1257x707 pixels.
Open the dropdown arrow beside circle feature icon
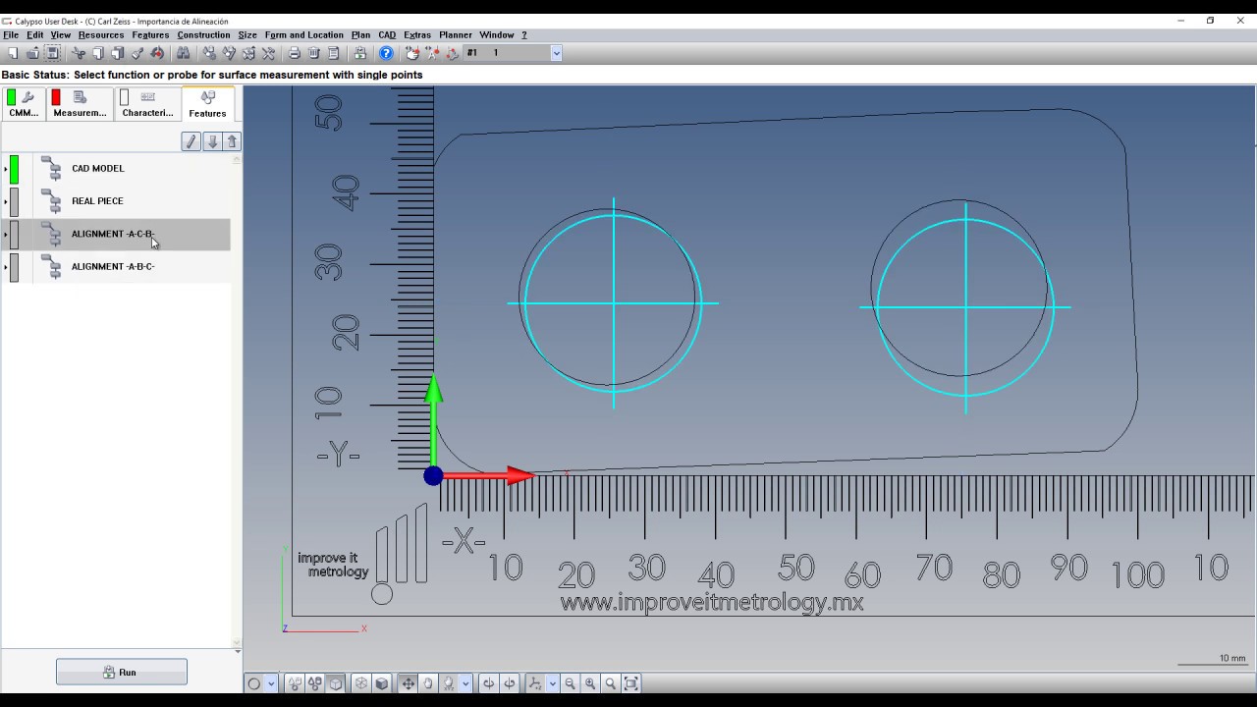click(x=271, y=683)
